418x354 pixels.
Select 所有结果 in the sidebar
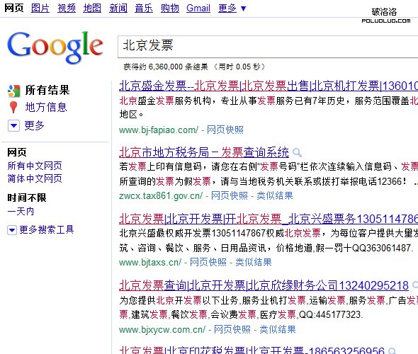(x=47, y=90)
